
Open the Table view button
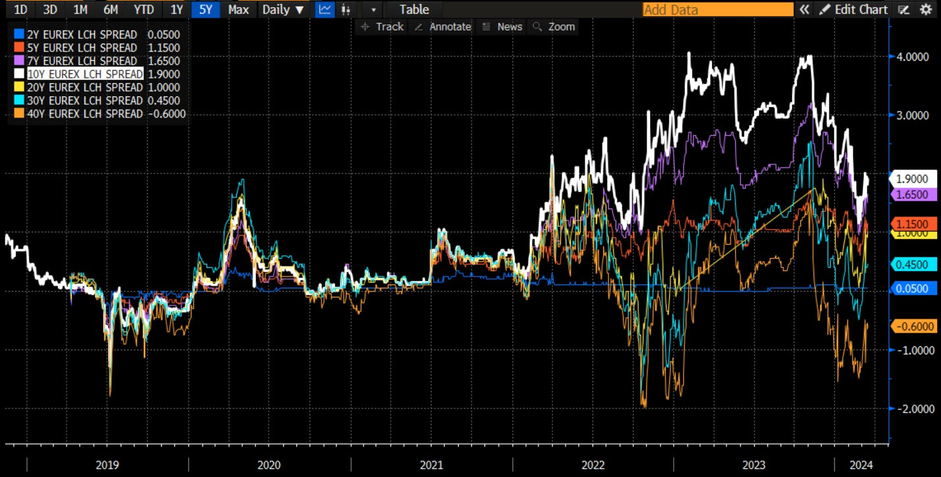click(414, 9)
